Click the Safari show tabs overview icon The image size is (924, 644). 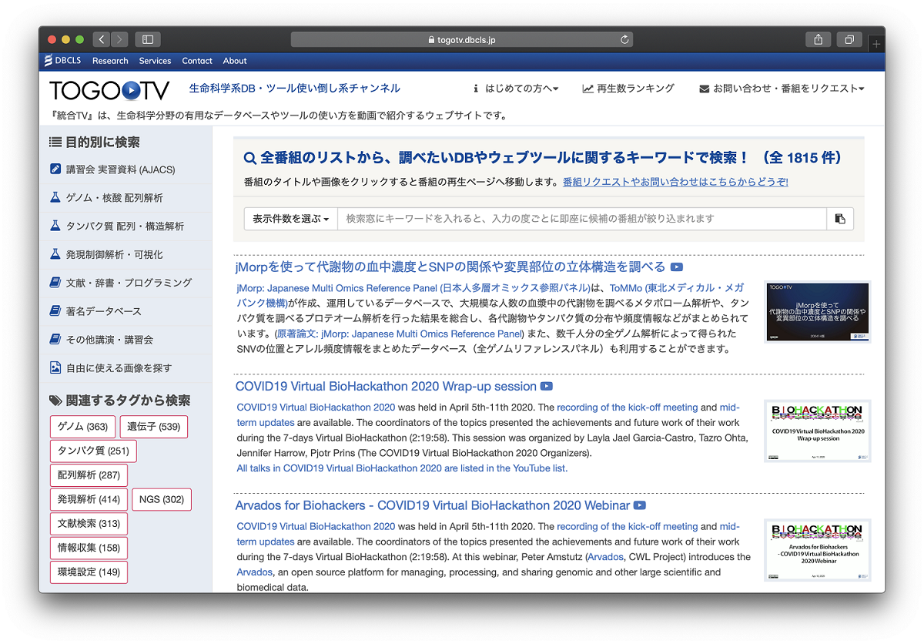point(849,39)
